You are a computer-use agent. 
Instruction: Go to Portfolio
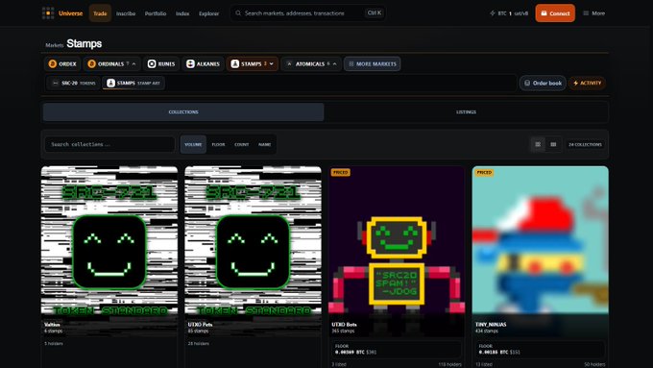tap(156, 13)
